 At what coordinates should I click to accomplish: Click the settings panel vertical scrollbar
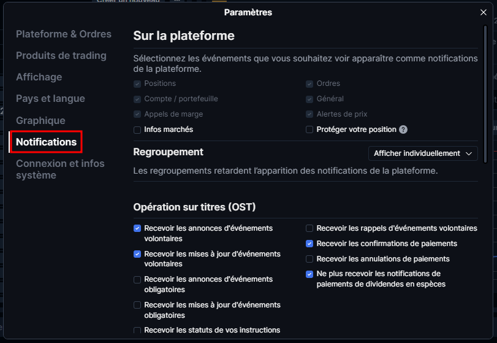pos(485,94)
